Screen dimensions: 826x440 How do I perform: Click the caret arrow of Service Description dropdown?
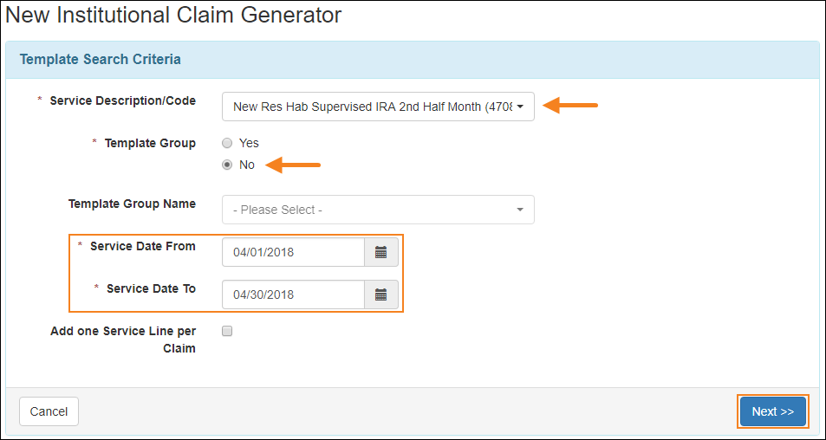520,107
